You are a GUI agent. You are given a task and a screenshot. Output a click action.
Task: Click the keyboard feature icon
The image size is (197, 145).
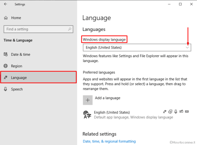coord(187,111)
